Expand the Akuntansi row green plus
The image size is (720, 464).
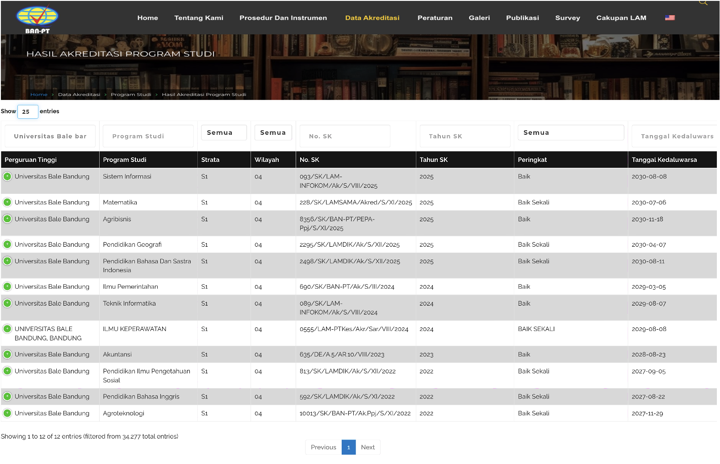[7, 354]
